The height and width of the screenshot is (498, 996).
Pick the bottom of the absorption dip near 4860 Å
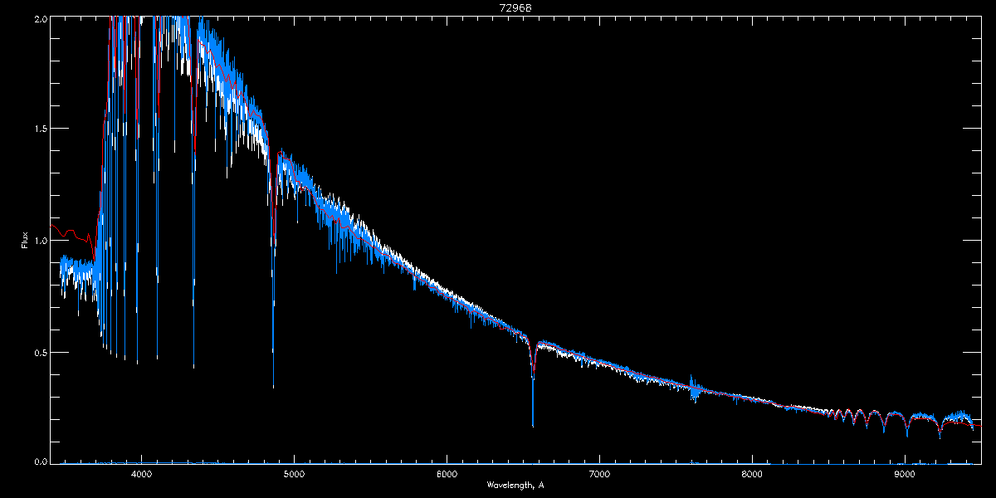[x=273, y=386]
